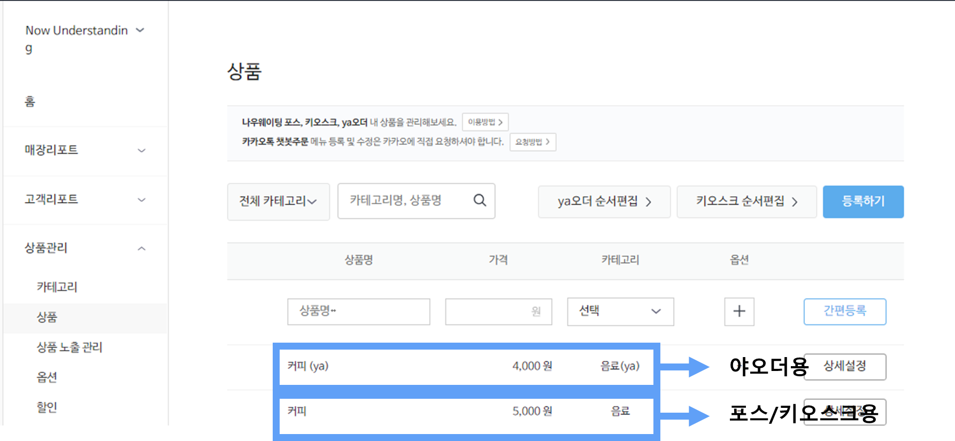Select the 4,000 원 price cell
The height and width of the screenshot is (441, 955).
(532, 366)
